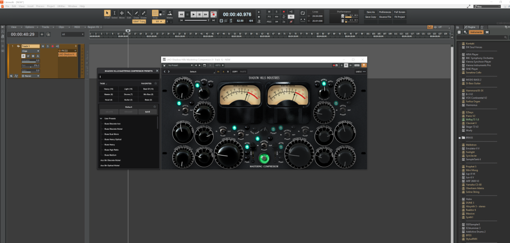Save the preset with SAVE button

pos(148,112)
